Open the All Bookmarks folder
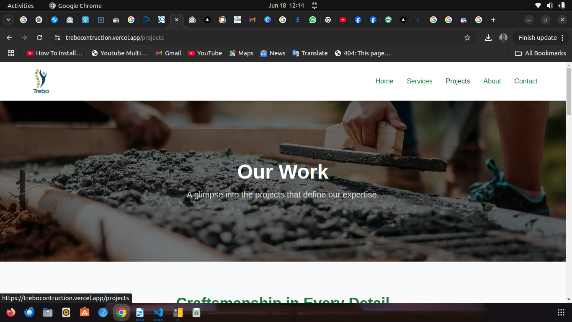Viewport: 572px width, 322px height. (540, 53)
